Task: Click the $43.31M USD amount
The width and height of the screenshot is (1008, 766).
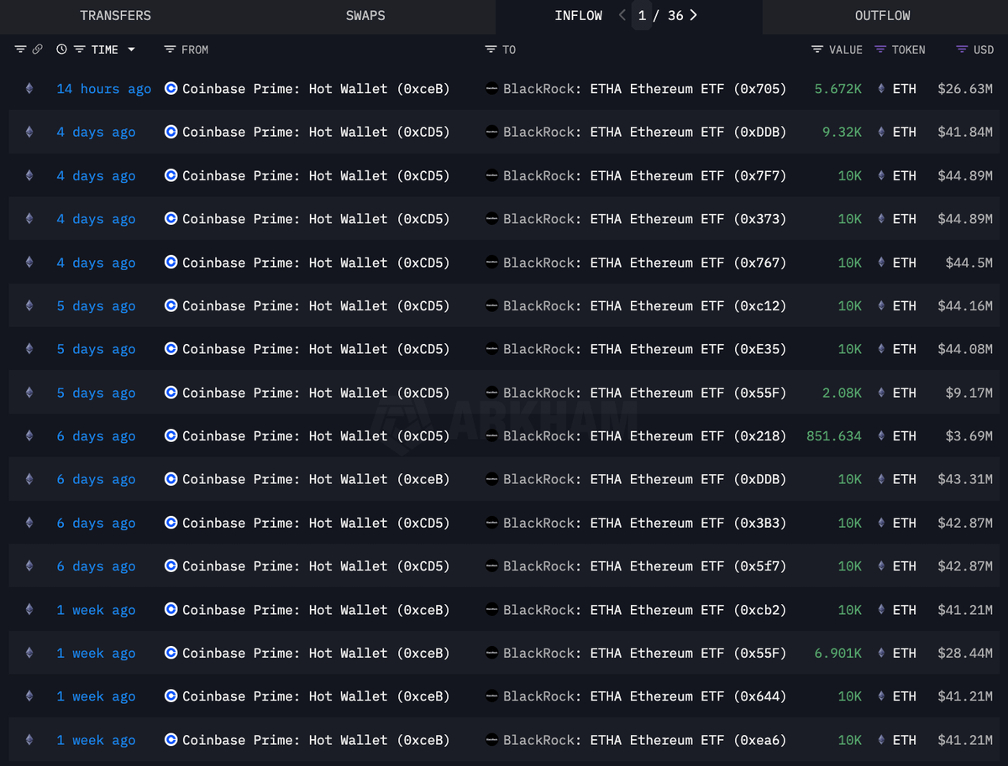Action: 965,479
